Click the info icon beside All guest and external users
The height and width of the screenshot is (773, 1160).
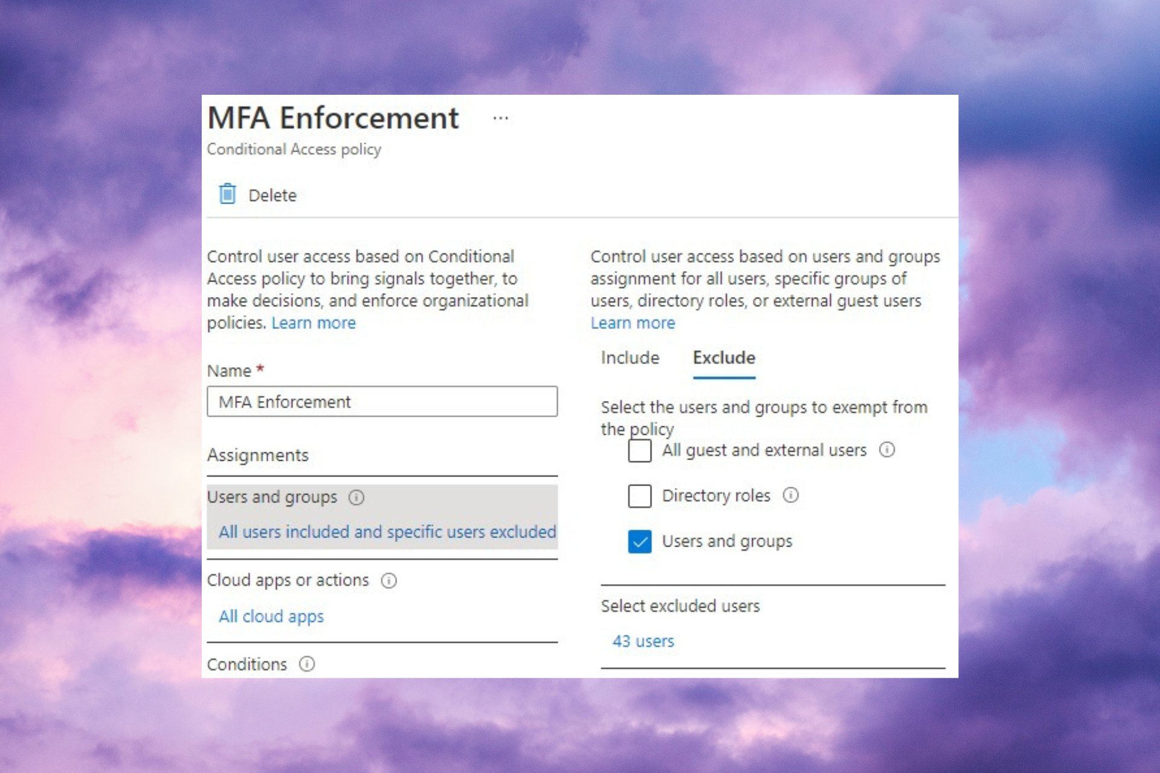point(886,450)
